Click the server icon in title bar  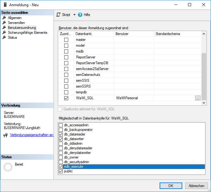pos(5,5)
